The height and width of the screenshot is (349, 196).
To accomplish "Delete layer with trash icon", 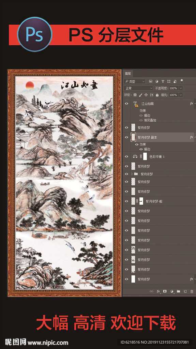I will (192, 291).
